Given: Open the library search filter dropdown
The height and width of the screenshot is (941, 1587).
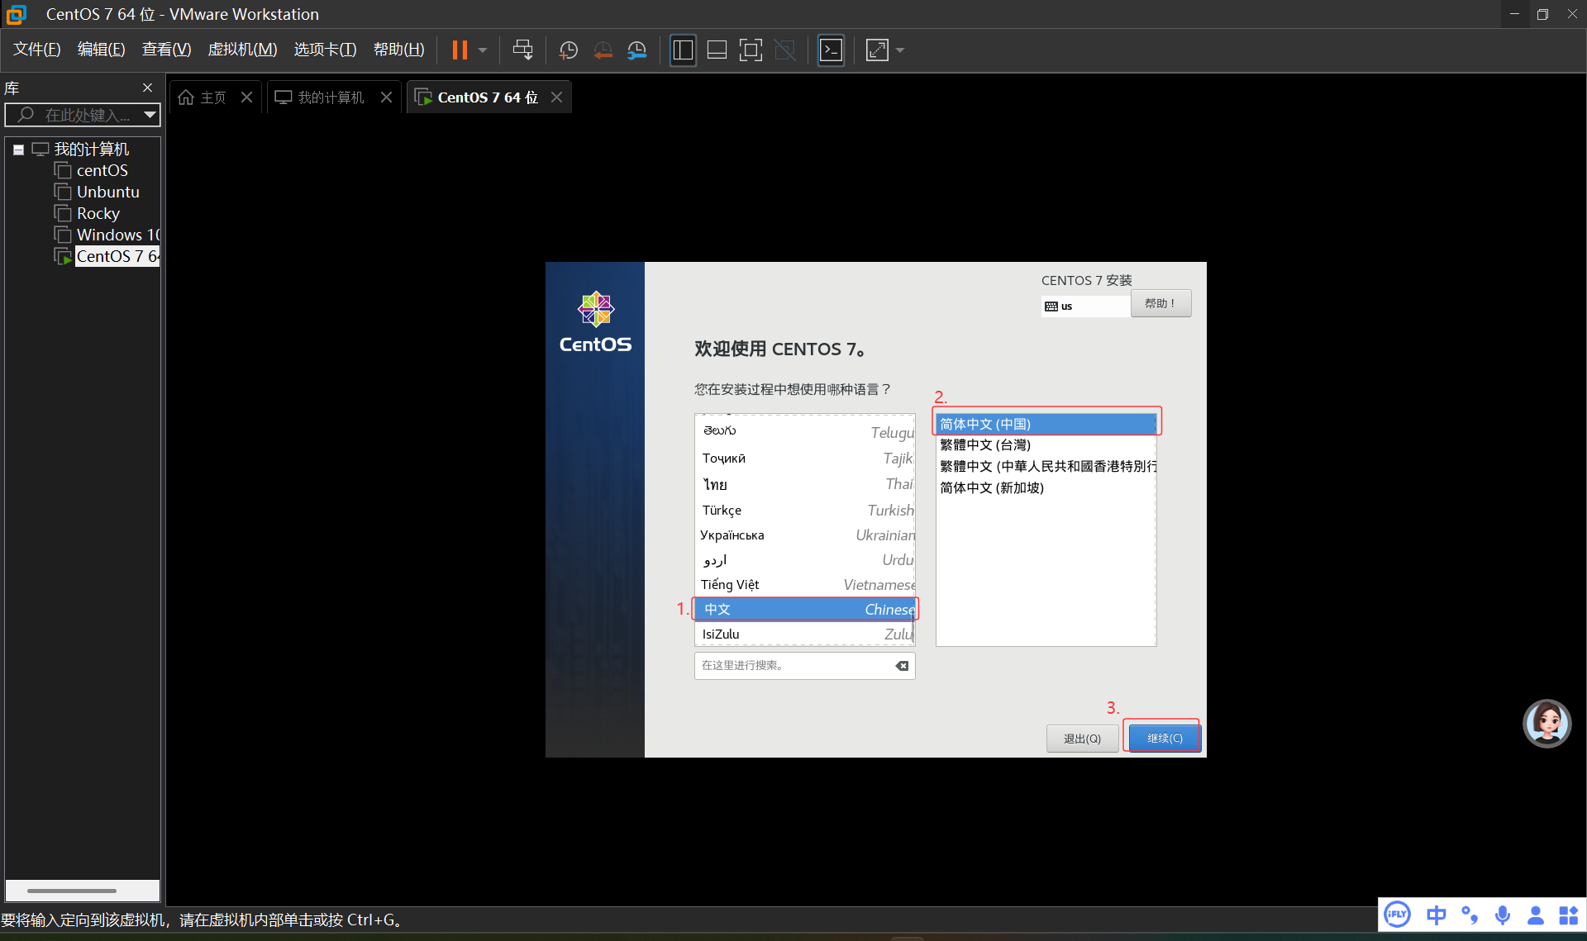Looking at the screenshot, I should pos(150,115).
